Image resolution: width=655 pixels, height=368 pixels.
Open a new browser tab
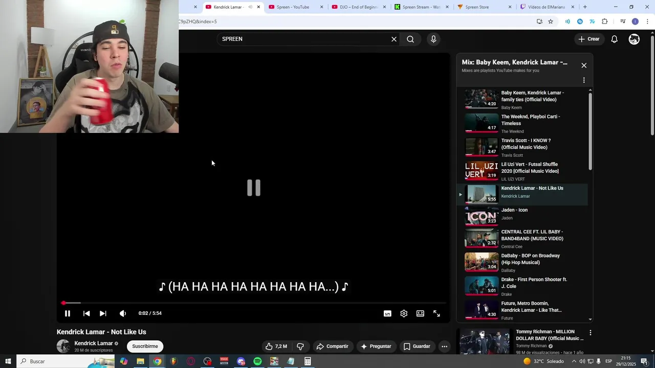(585, 7)
